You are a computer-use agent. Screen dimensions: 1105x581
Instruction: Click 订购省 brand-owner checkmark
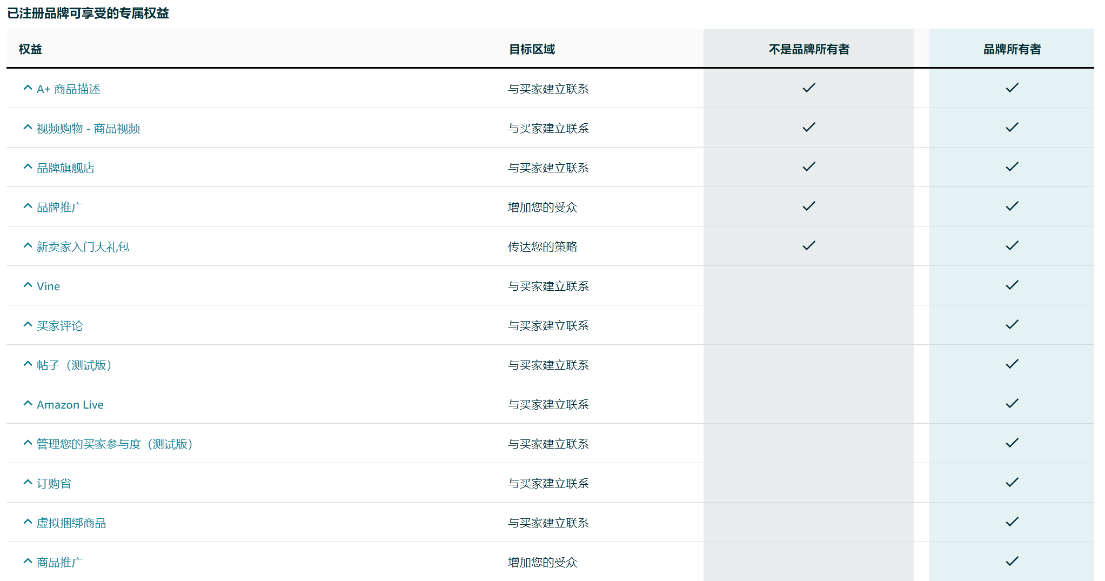click(x=1012, y=482)
